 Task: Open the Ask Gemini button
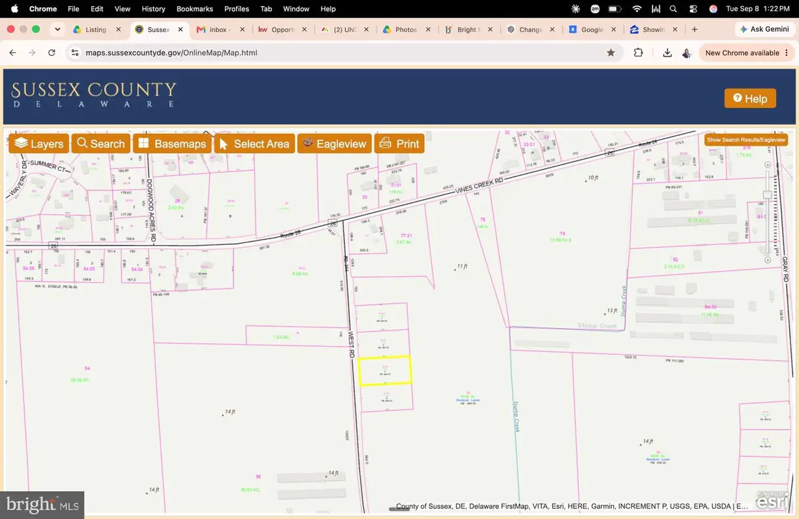point(764,29)
